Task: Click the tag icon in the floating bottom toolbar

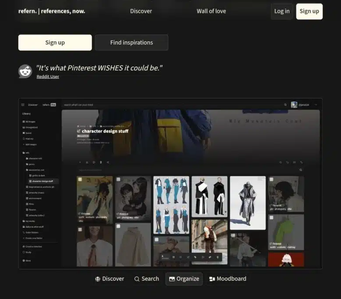Action: click(195, 257)
